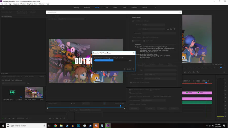Select the Captions tab in Export Settings

[x=162, y=64]
